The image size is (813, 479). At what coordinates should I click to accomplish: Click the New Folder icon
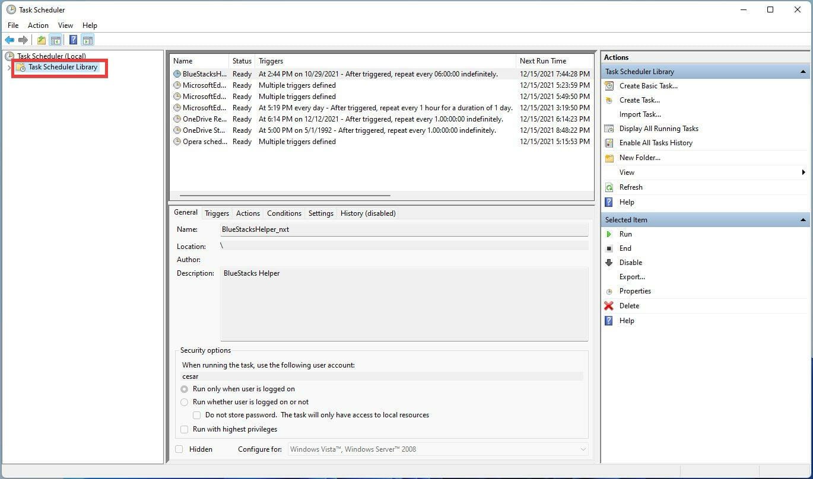pyautogui.click(x=609, y=158)
